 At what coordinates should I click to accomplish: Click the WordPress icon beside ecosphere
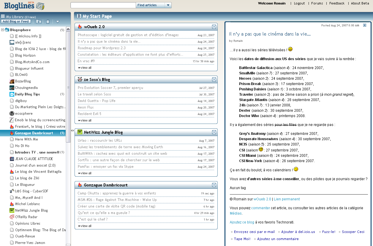pyautogui.click(x=12, y=114)
